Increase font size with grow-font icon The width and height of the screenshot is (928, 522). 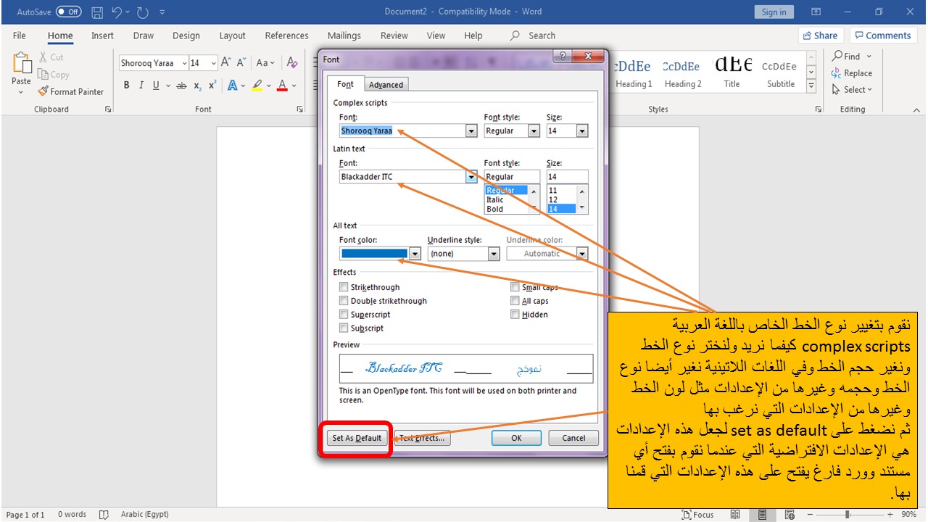tap(226, 63)
